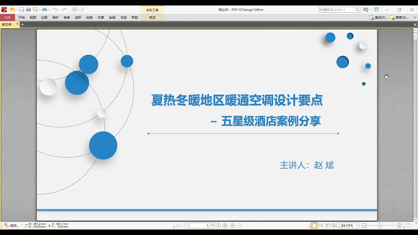
Task: Click the 快速启动 search field
Action: 337,10
